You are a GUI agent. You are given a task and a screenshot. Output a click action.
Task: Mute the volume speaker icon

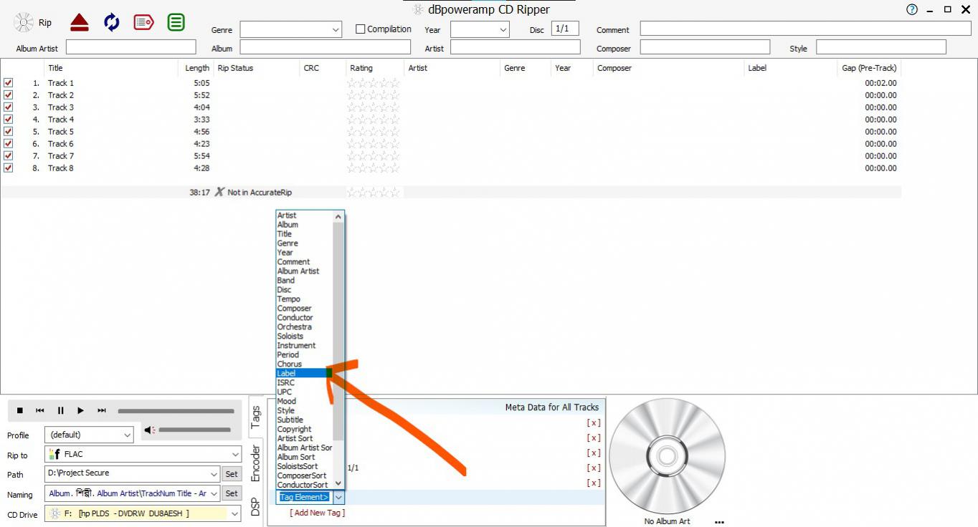(148, 430)
